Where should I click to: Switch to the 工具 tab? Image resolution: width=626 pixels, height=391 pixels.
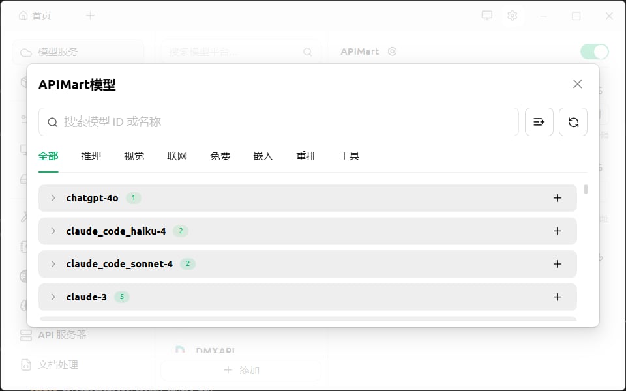point(350,156)
